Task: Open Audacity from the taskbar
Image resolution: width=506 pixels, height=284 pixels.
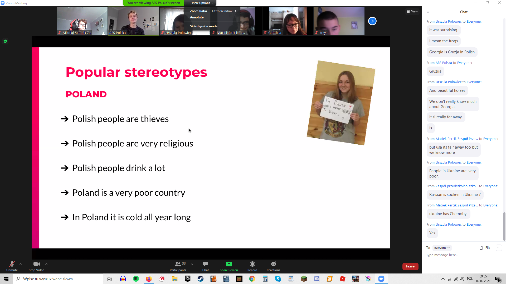Action: (x=123, y=279)
